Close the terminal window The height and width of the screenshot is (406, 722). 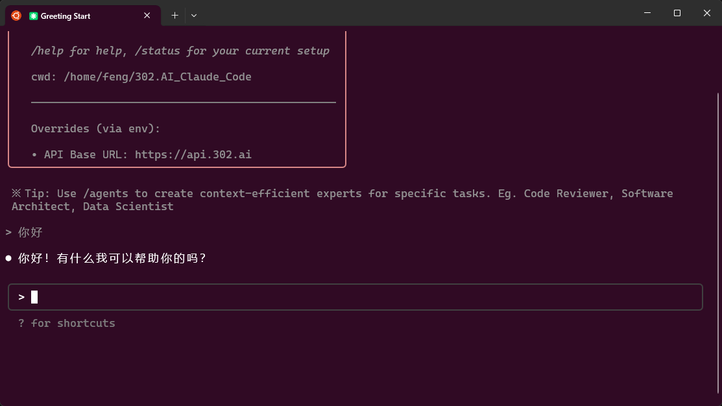point(707,13)
